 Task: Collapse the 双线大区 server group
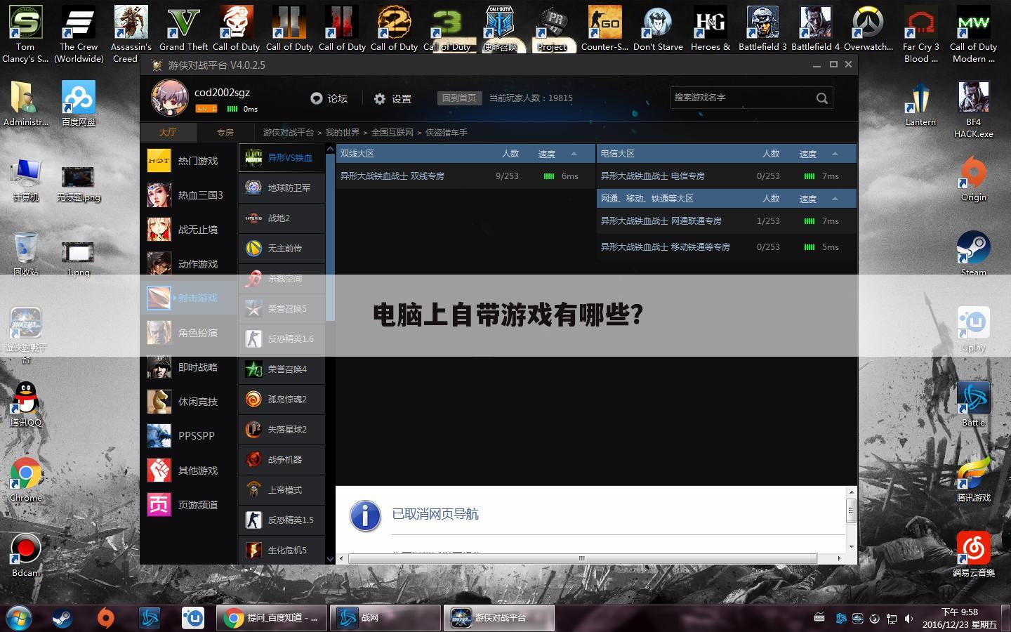click(574, 154)
